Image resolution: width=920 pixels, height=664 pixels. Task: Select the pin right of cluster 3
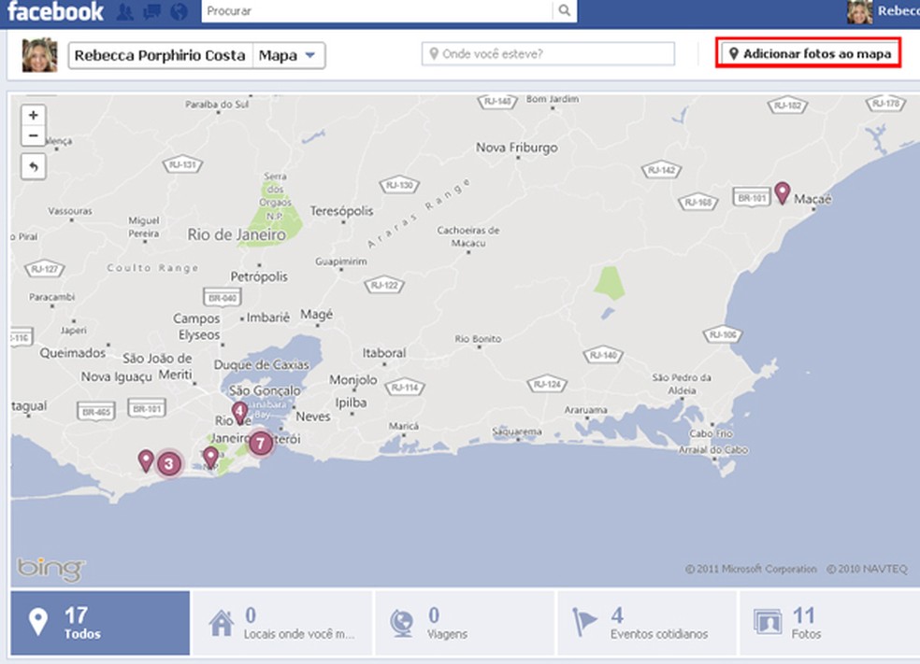pyautogui.click(x=210, y=458)
